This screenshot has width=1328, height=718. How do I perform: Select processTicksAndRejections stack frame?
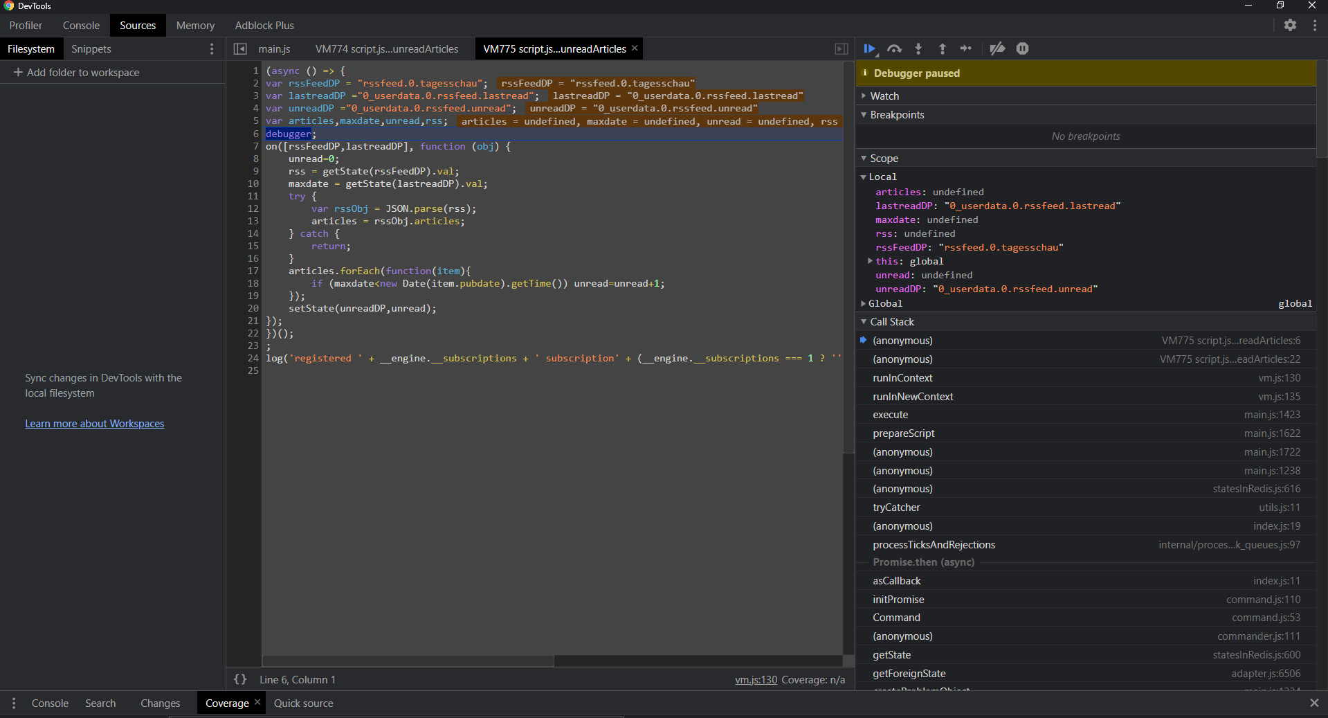pos(1086,545)
